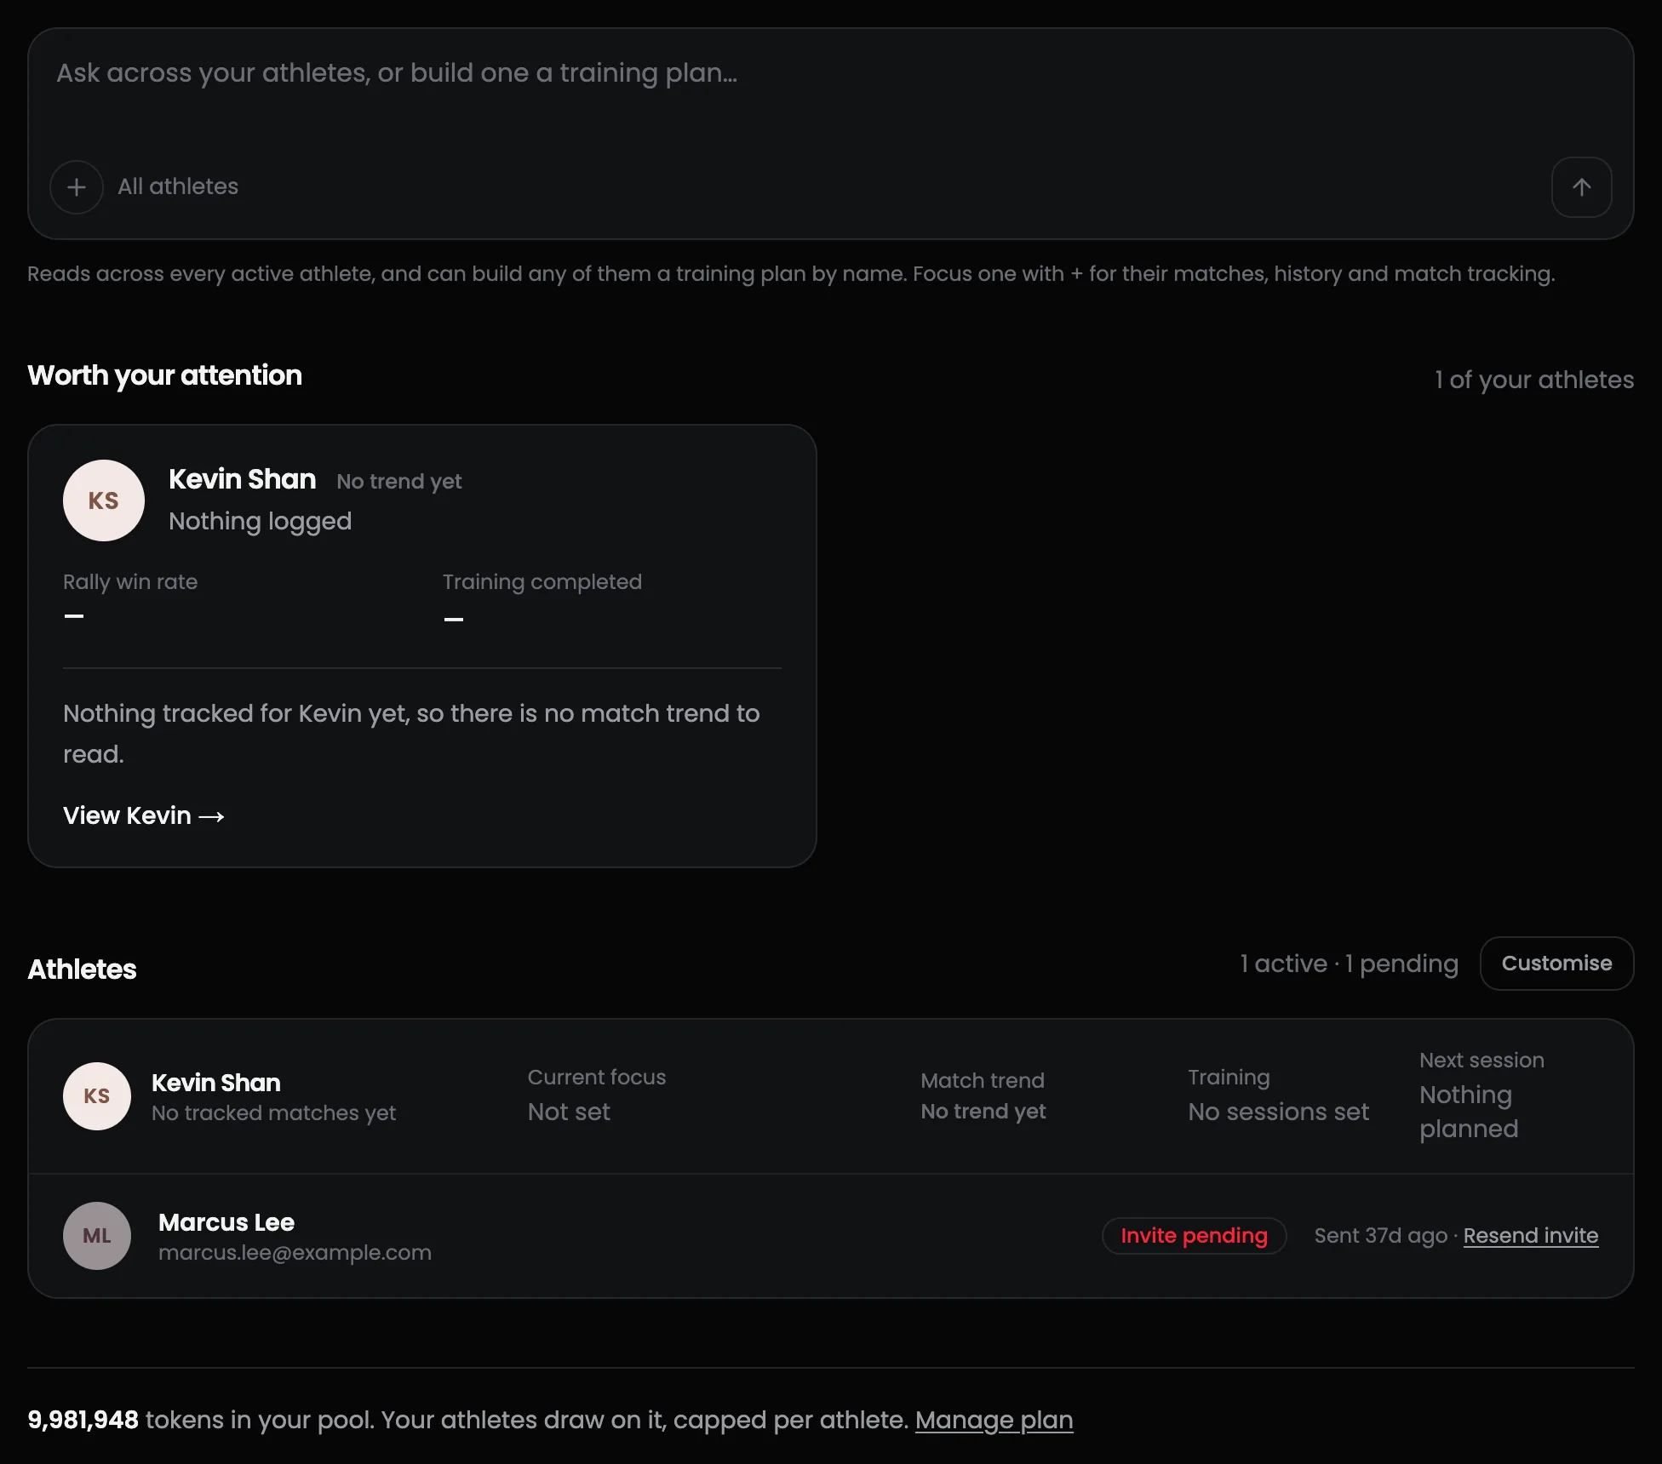Click the Current focus Not set value

point(569,1112)
